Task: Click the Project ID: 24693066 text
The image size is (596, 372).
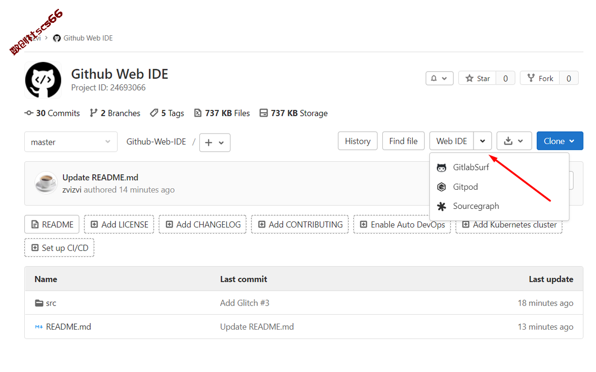Action: point(108,87)
